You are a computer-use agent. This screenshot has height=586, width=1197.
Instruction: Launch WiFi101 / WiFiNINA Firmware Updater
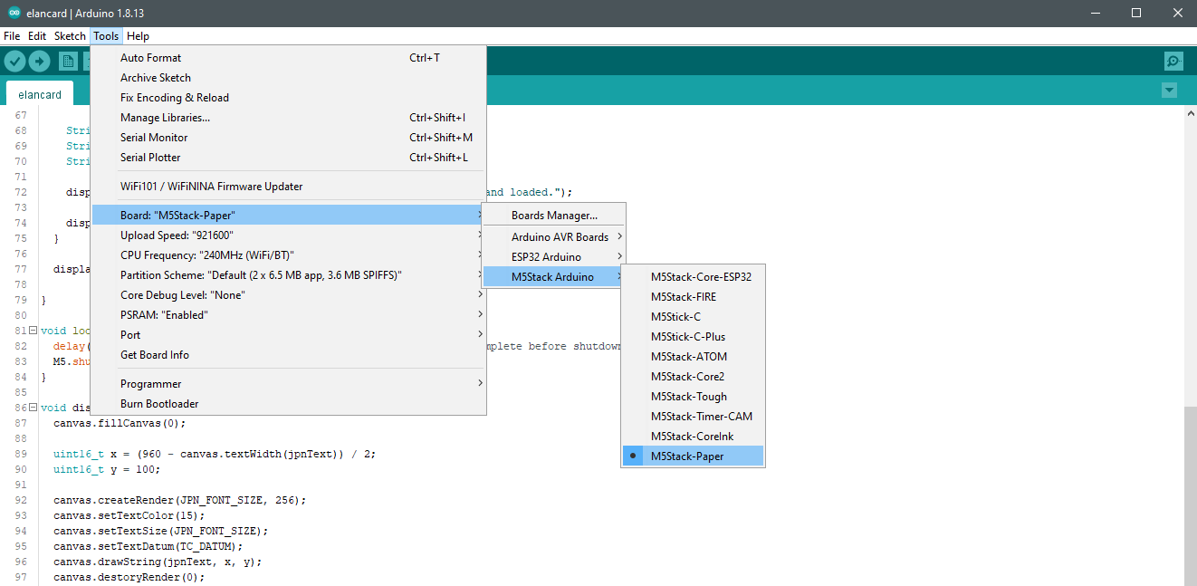[288, 187]
